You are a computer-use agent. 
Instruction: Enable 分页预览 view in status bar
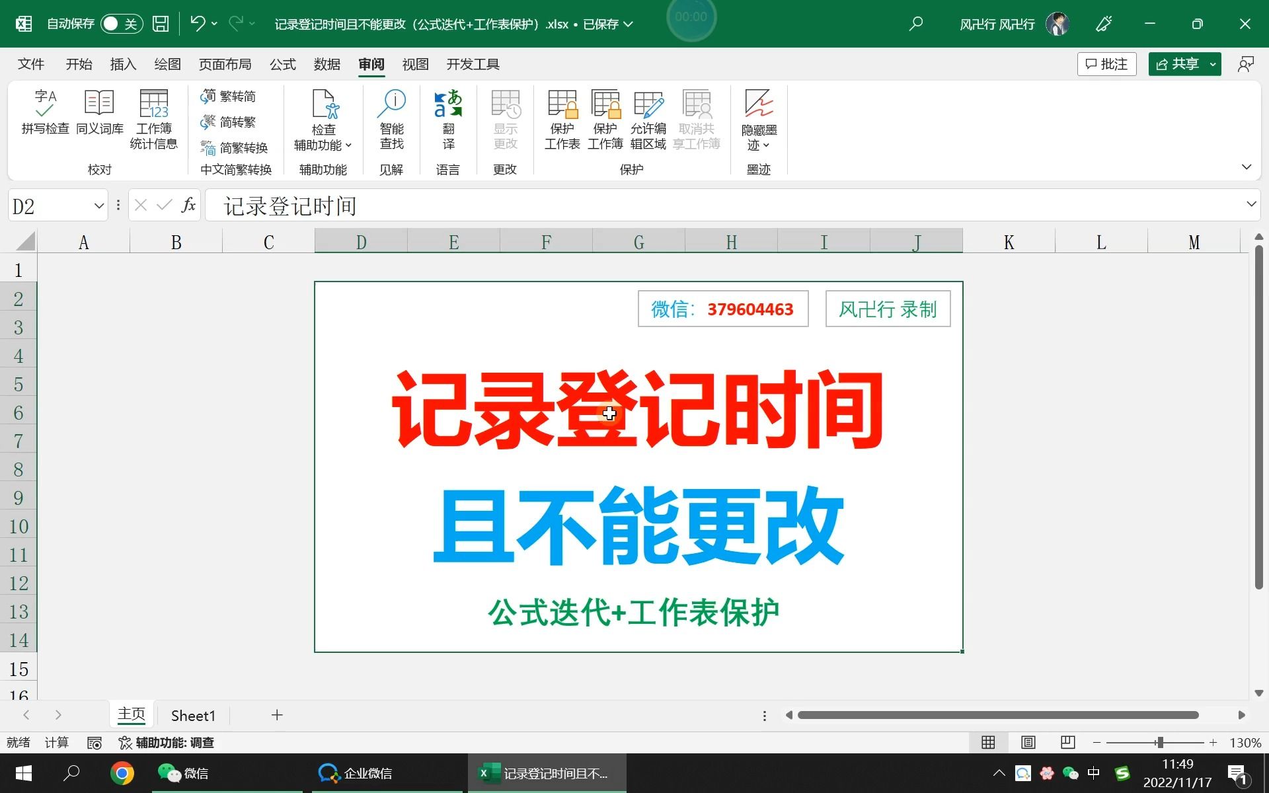(1067, 742)
